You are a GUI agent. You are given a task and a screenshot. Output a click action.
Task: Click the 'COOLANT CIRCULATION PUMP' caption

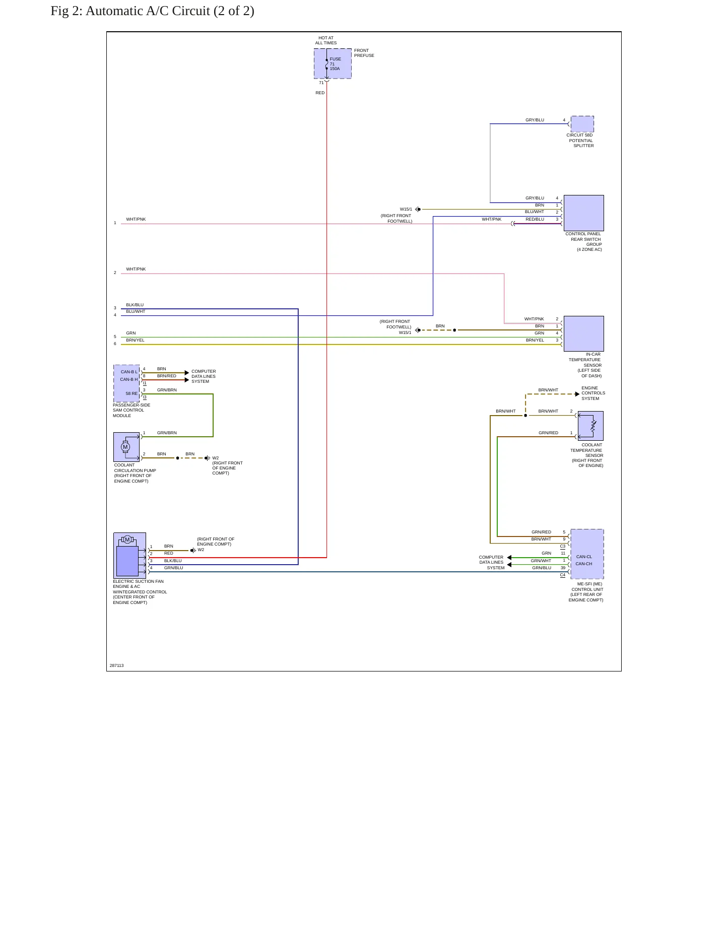[135, 473]
